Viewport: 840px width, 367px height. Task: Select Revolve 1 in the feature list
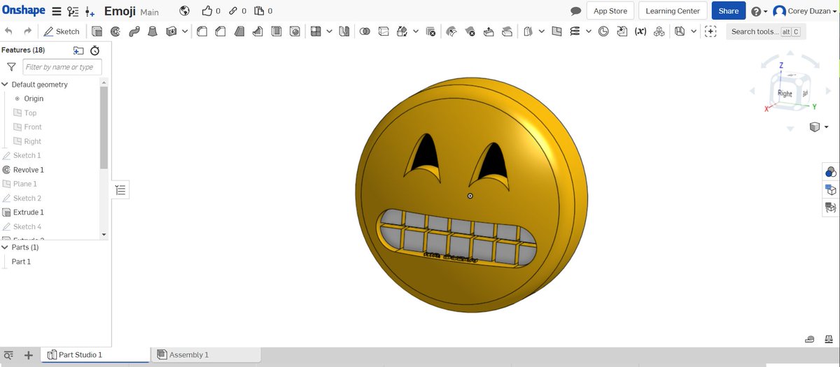pyautogui.click(x=29, y=170)
